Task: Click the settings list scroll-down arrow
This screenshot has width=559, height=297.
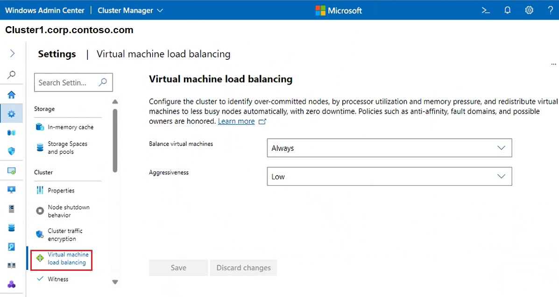Action: tap(115, 282)
